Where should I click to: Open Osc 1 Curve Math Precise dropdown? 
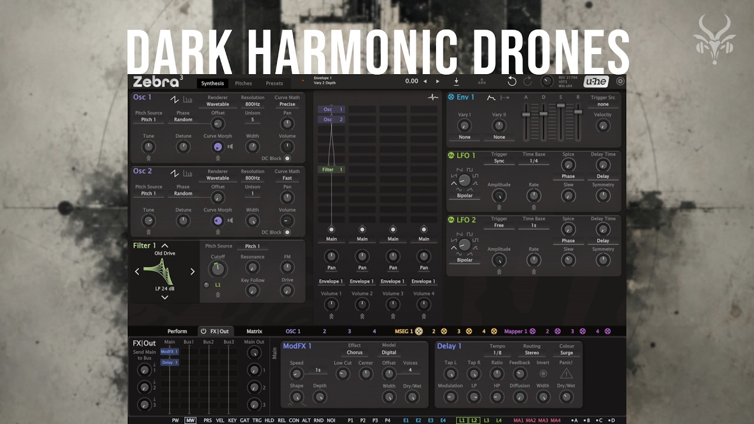click(x=287, y=104)
